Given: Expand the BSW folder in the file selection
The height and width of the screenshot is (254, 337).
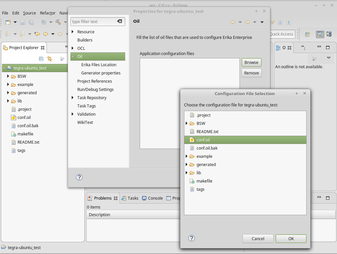Looking at the screenshot, I should pyautogui.click(x=187, y=123).
